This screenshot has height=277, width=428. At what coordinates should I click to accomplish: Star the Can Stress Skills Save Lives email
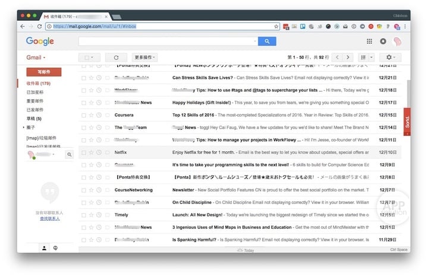(91, 78)
